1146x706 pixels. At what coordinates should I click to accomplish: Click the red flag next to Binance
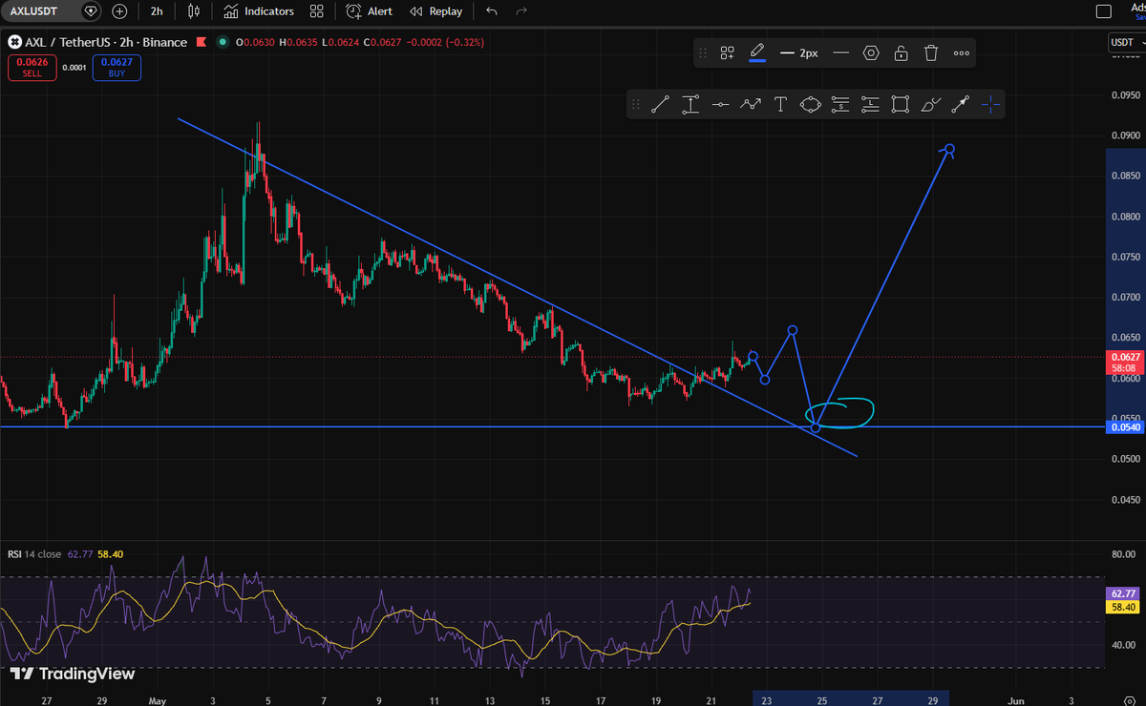pos(202,41)
